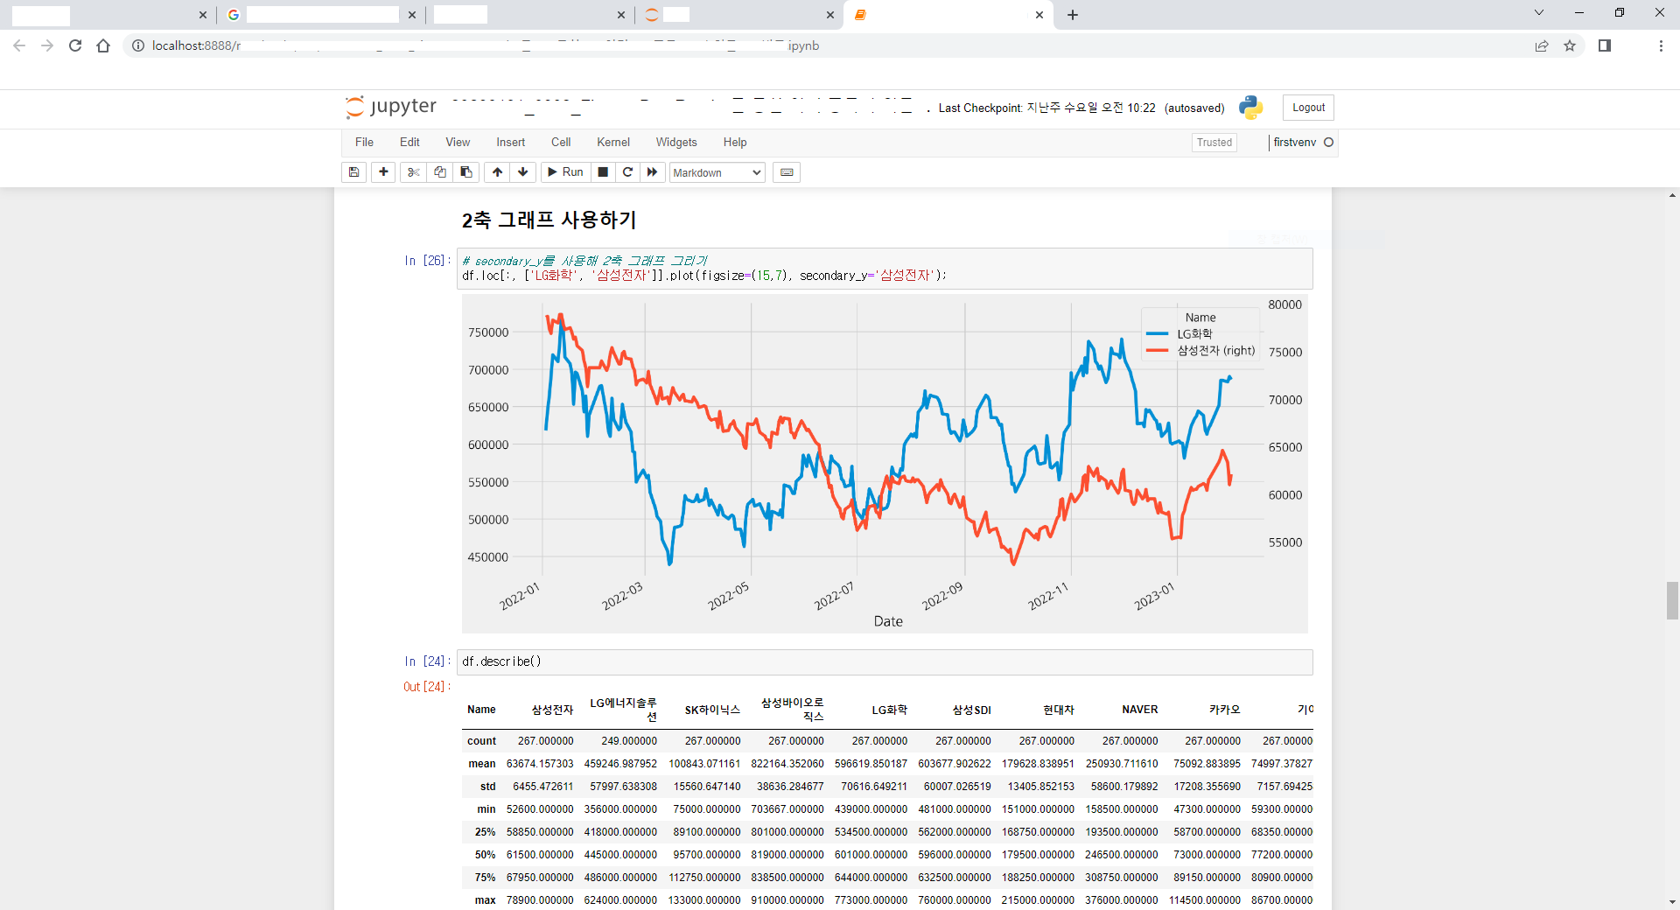
Task: Bookmark this page star icon
Action: coord(1570,45)
